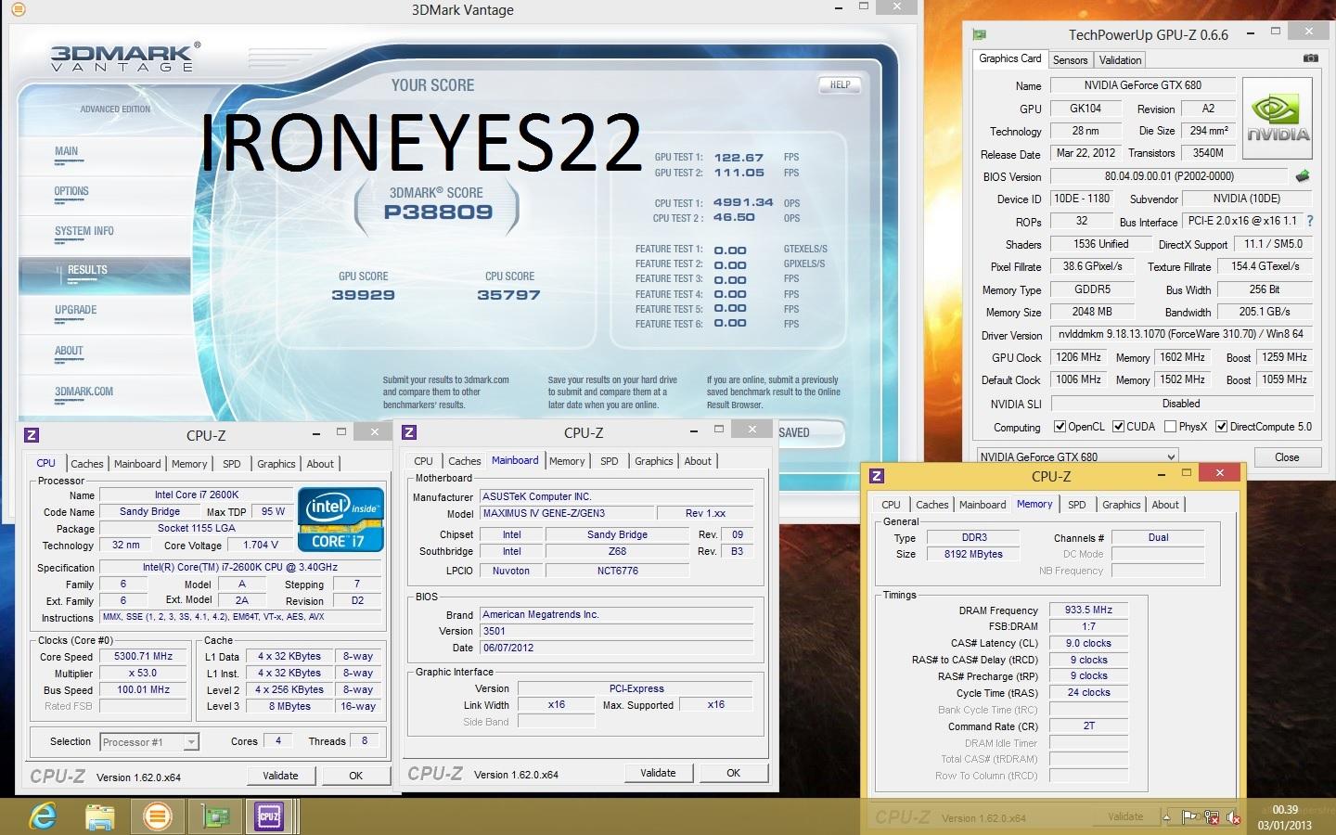Select the Graphics Card tab in GPU-Z
The height and width of the screenshot is (835, 1336).
tap(1009, 58)
